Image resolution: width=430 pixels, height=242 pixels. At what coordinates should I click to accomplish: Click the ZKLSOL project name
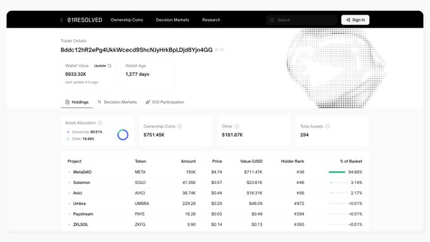tap(80, 224)
